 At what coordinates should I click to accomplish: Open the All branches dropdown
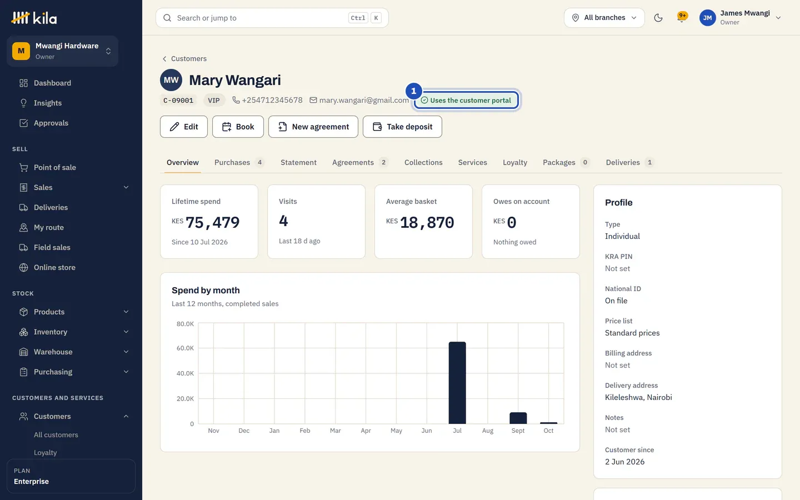(x=604, y=18)
